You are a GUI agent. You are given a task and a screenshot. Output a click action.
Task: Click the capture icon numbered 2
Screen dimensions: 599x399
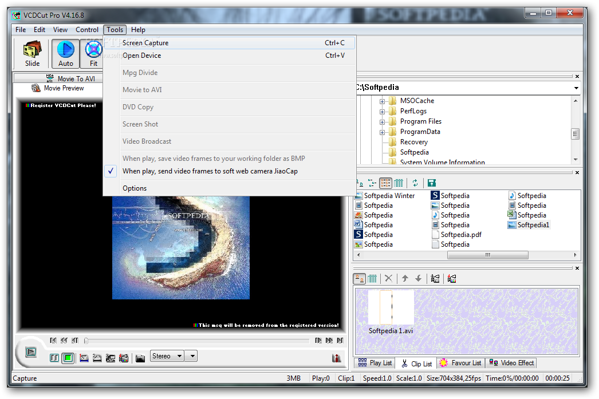click(x=97, y=358)
